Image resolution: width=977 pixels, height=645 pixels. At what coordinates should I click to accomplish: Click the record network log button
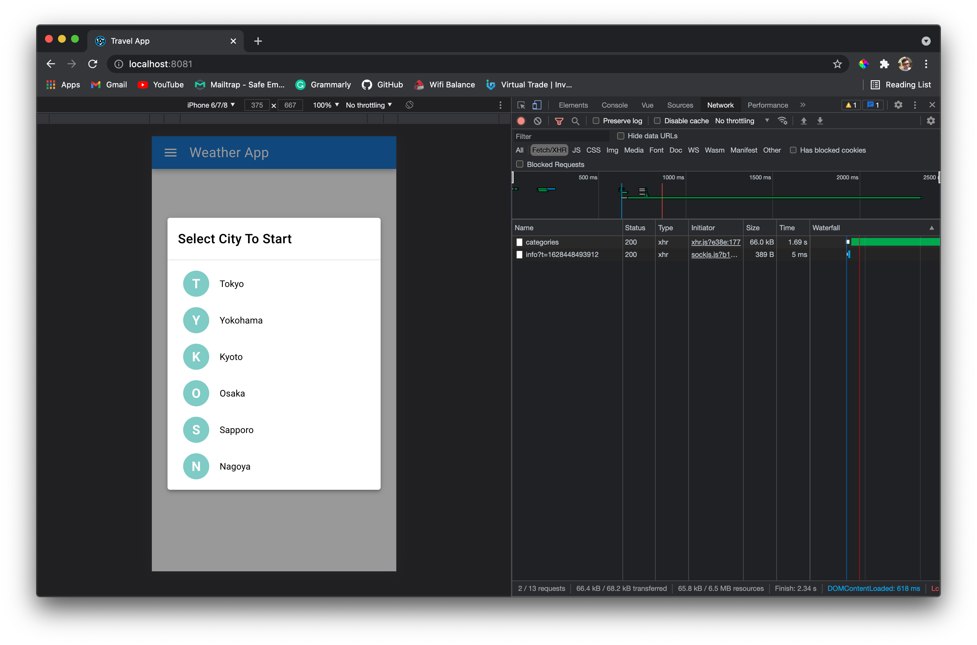point(521,121)
